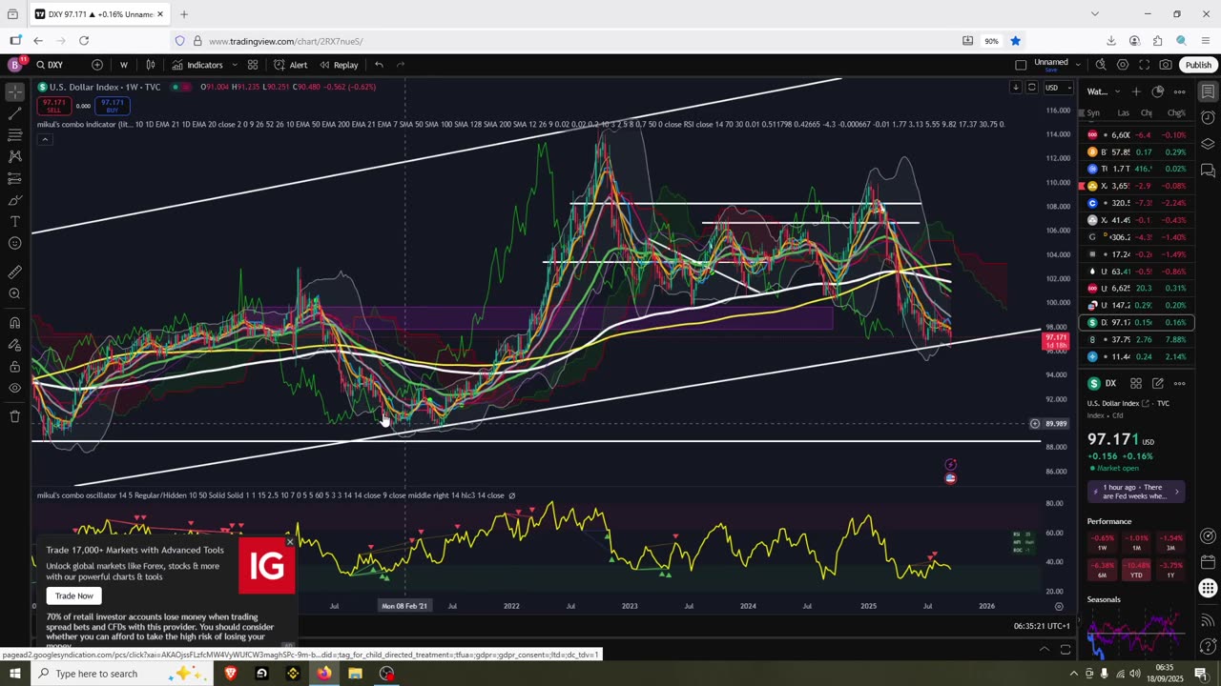The height and width of the screenshot is (686, 1221).
Task: Click the 89.989 price label plus button
Action: [1034, 423]
